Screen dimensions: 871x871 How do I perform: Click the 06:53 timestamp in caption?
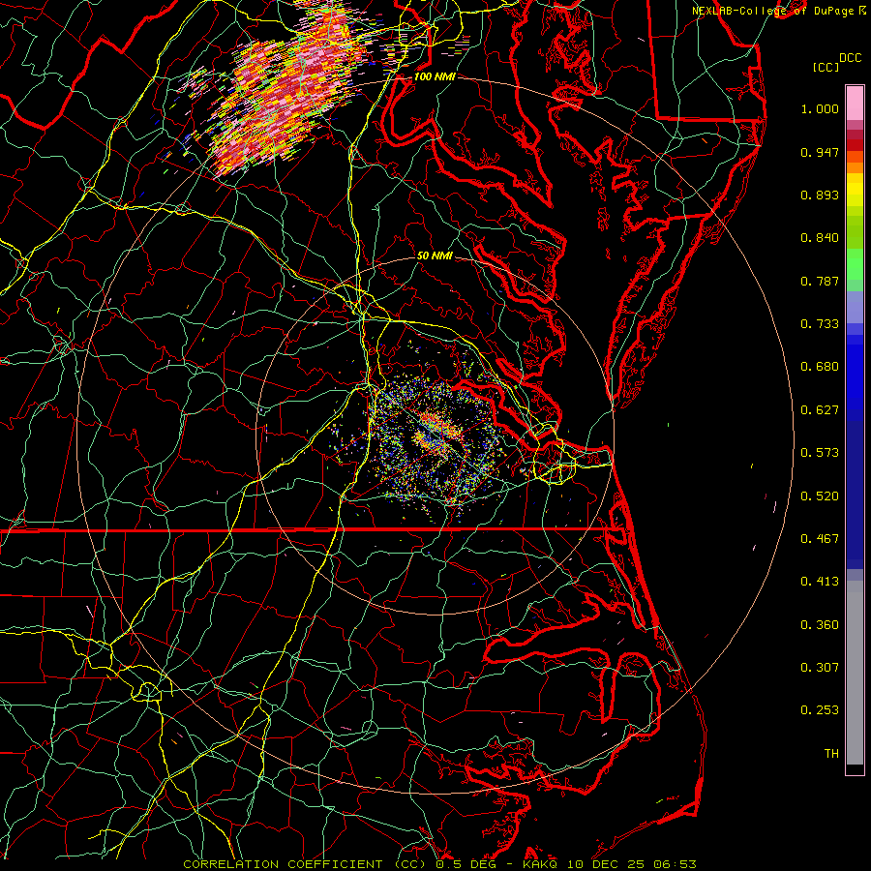click(675, 864)
